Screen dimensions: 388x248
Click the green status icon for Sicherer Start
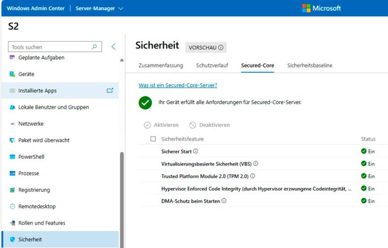coord(363,151)
